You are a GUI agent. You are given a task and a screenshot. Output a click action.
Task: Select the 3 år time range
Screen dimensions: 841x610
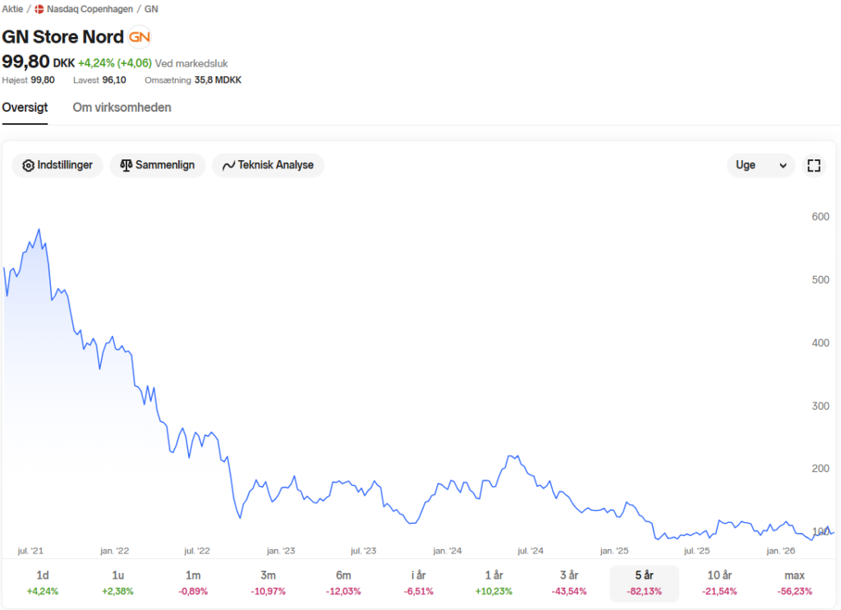point(569,583)
